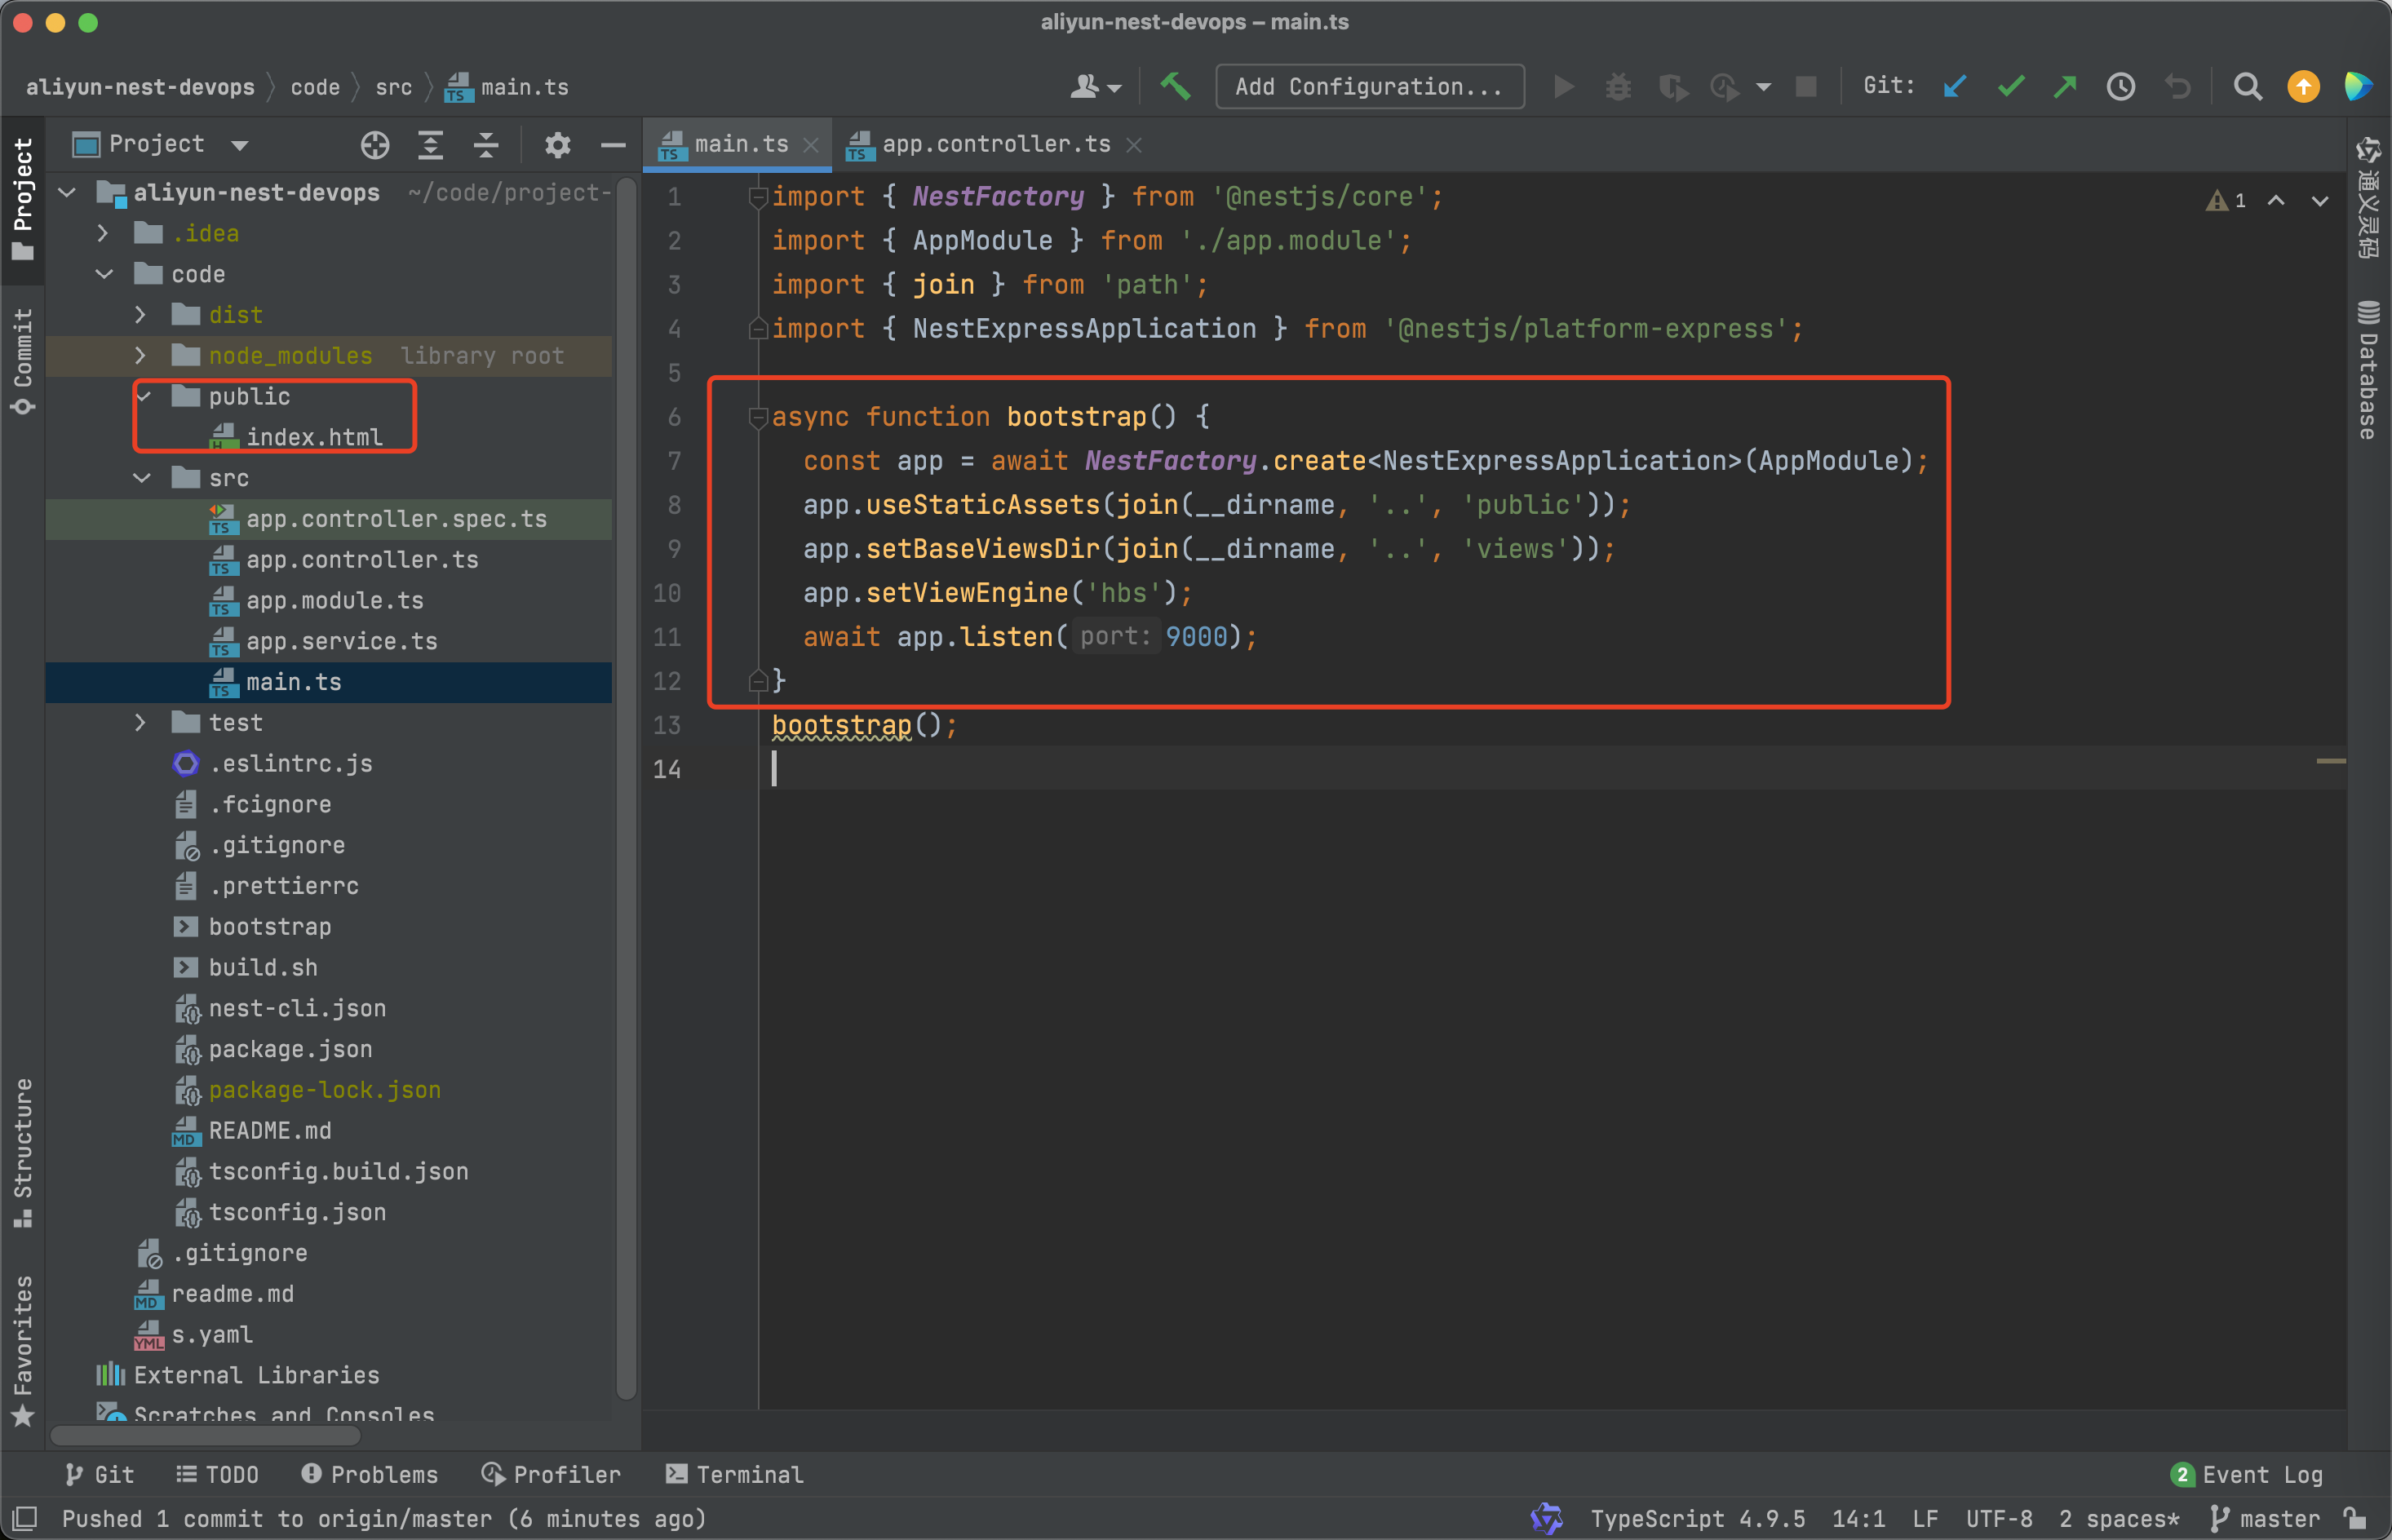Click the Debug bug icon
Viewport: 2392px width, 1540px height.
(1618, 87)
